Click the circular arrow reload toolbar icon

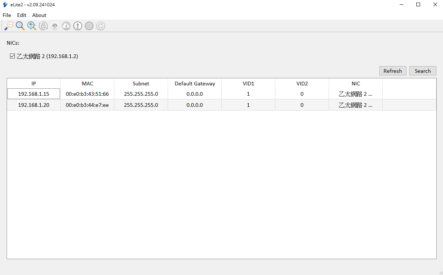pos(101,26)
